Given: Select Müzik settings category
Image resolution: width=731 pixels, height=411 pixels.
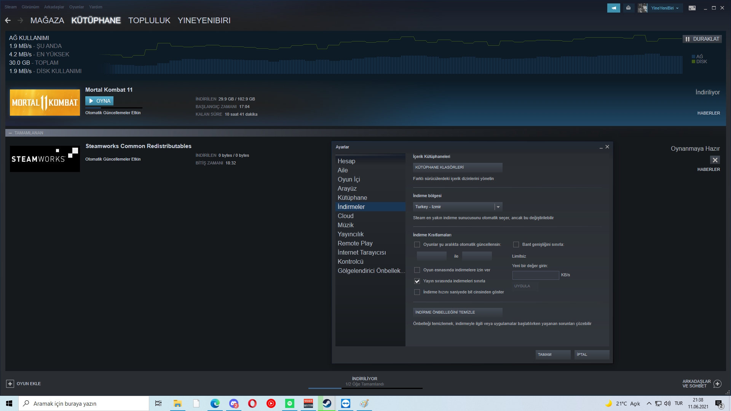Looking at the screenshot, I should tap(370, 225).
